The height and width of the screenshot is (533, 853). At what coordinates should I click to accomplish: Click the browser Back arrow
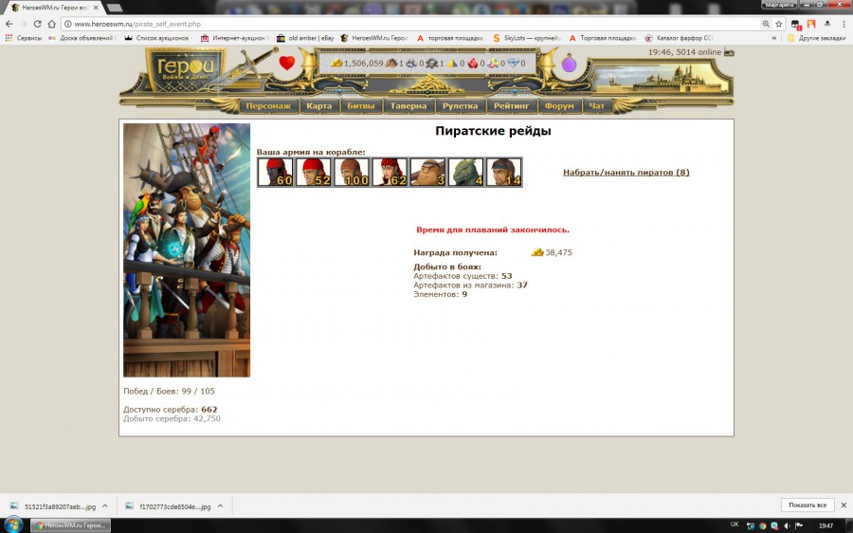point(9,24)
